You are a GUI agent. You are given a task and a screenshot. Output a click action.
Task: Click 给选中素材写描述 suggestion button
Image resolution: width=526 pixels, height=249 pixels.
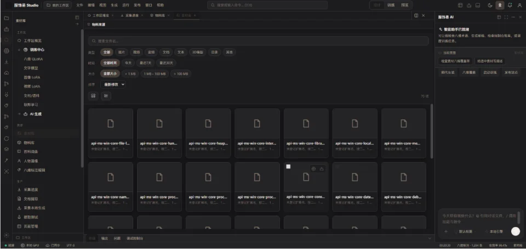tap(490, 61)
